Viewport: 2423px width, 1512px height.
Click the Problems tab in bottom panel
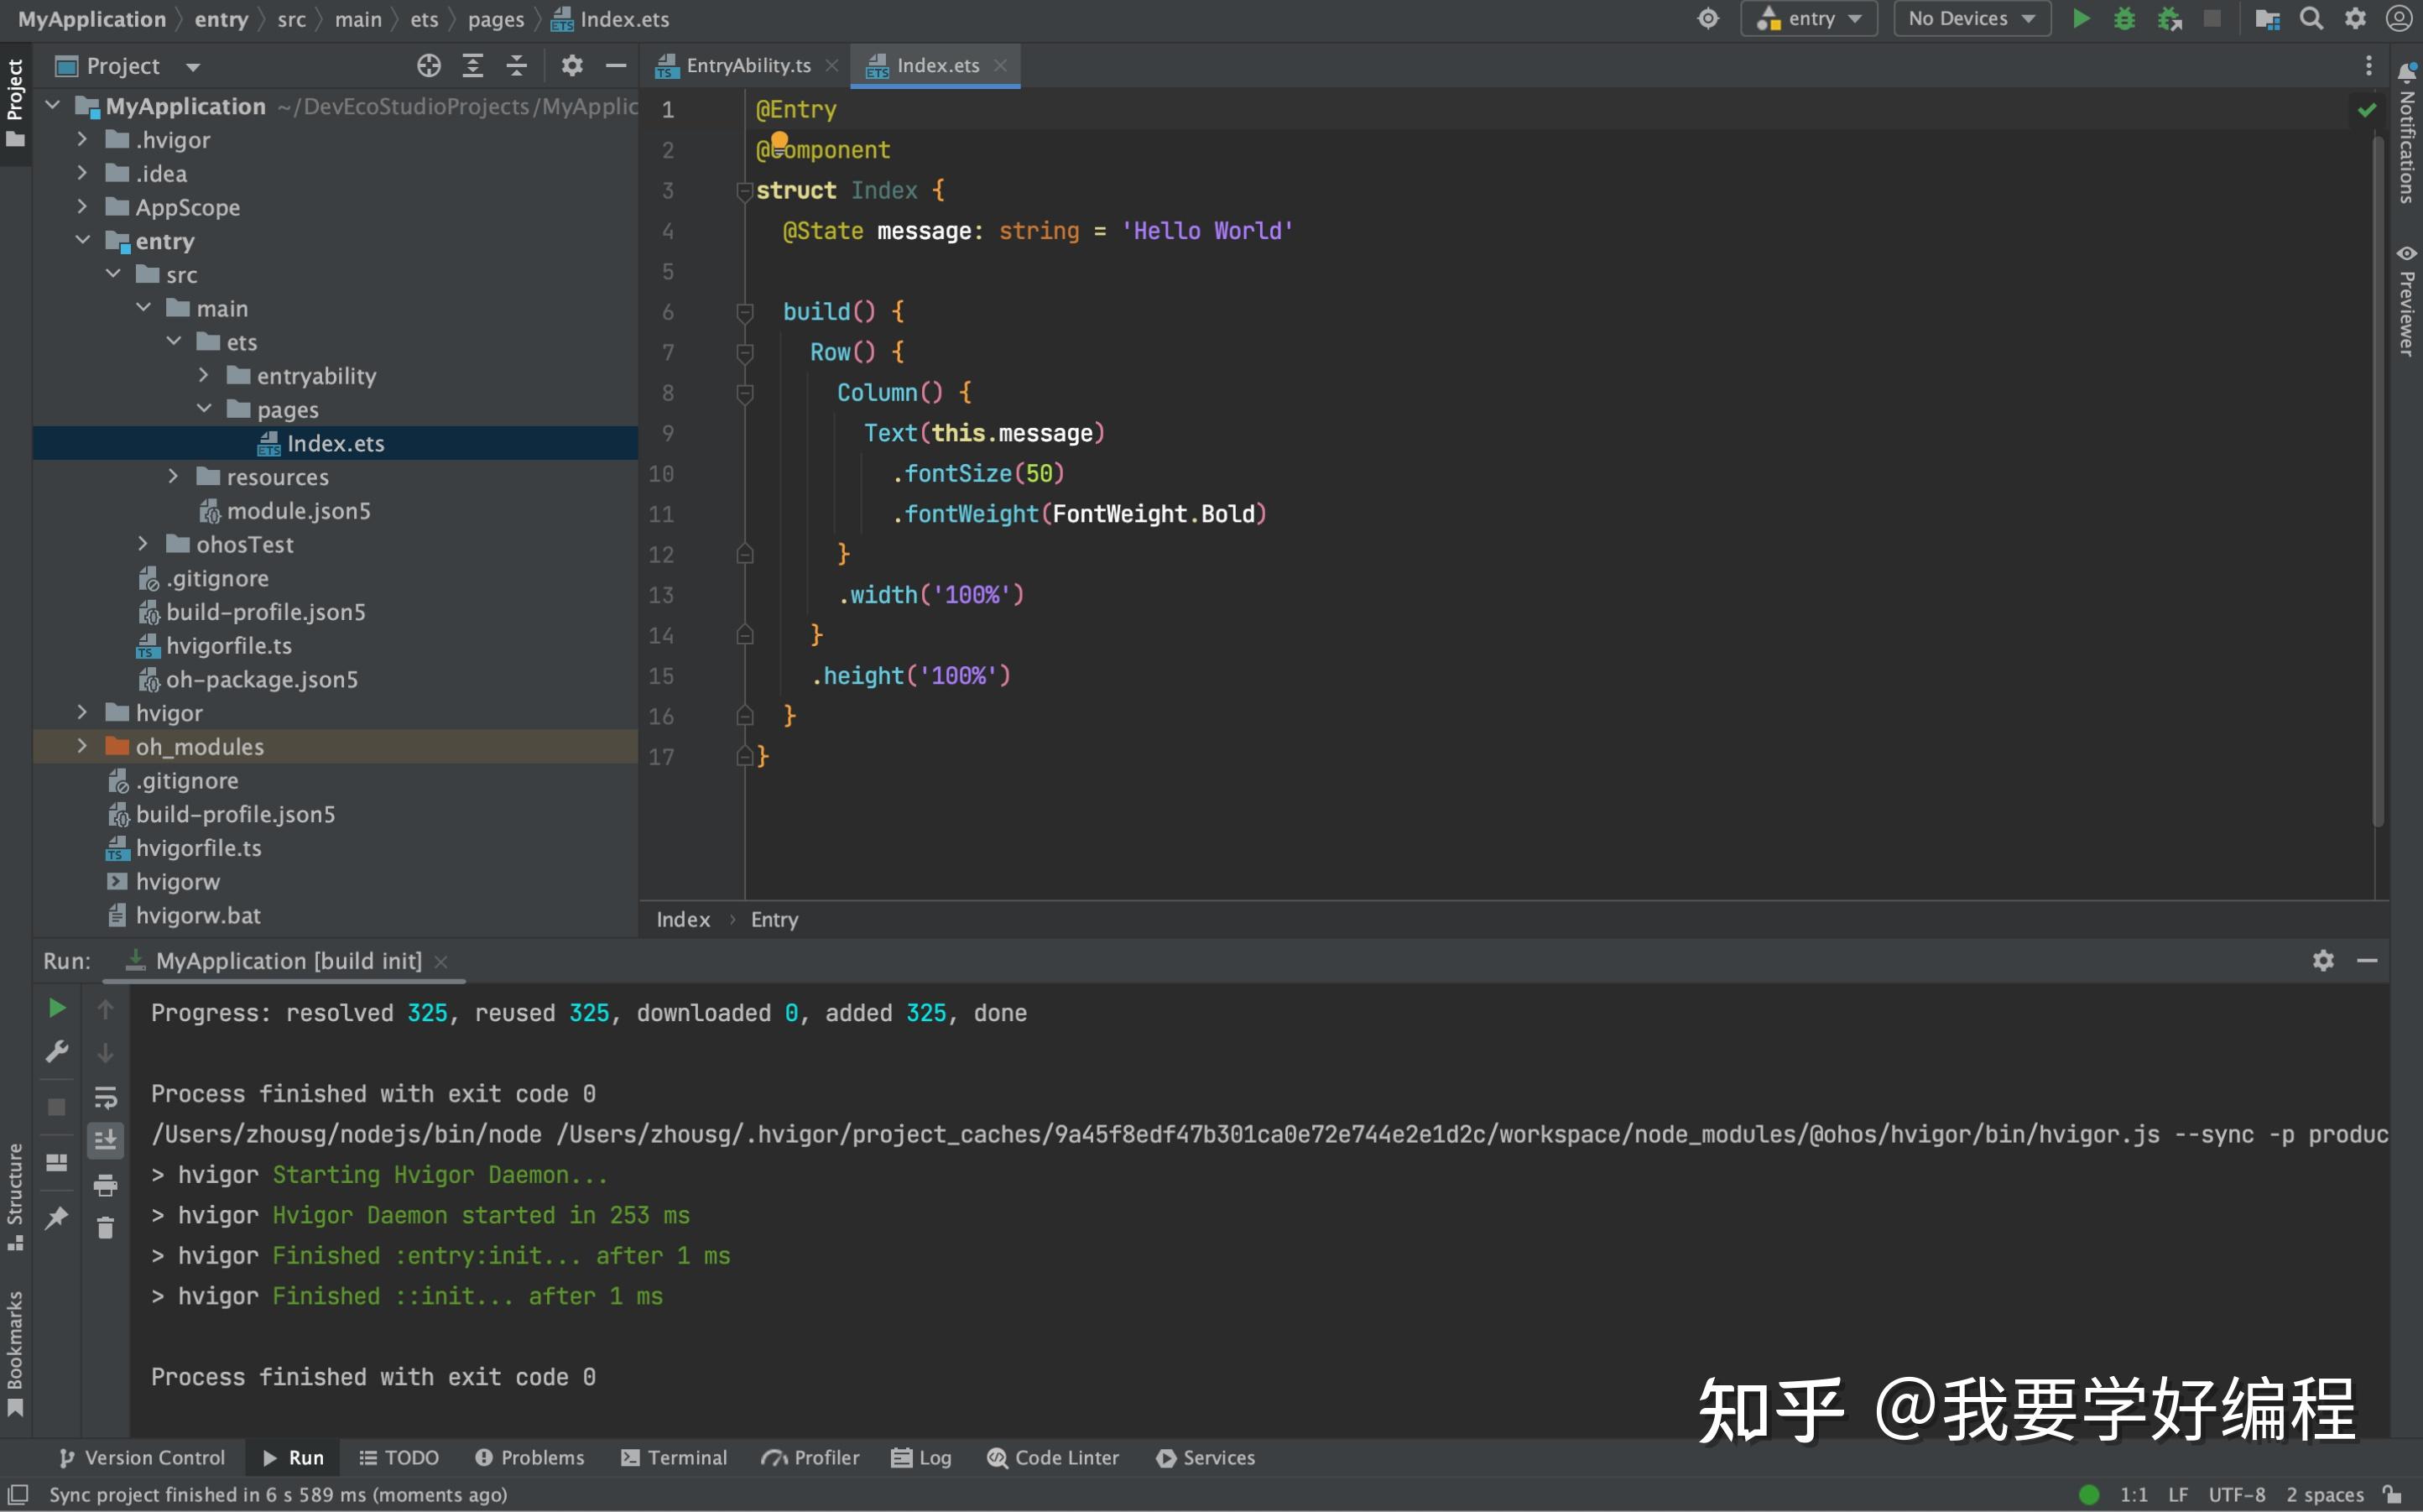526,1457
